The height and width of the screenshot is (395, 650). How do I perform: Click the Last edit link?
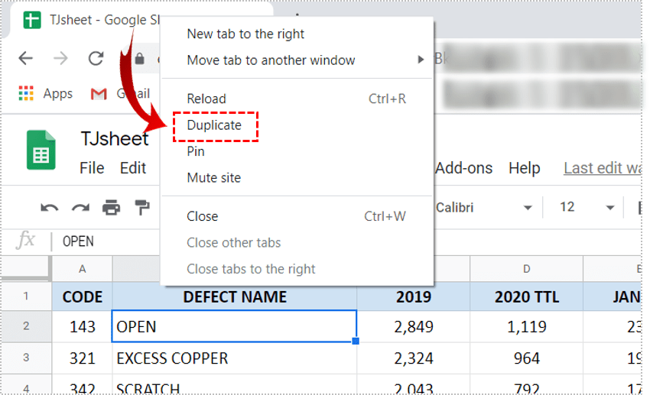coord(602,168)
